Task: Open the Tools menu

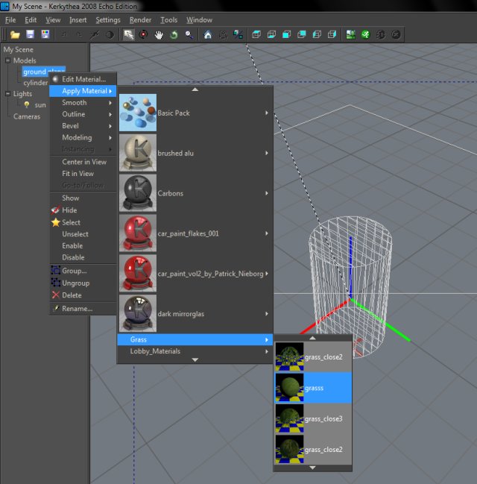Action: 168,20
